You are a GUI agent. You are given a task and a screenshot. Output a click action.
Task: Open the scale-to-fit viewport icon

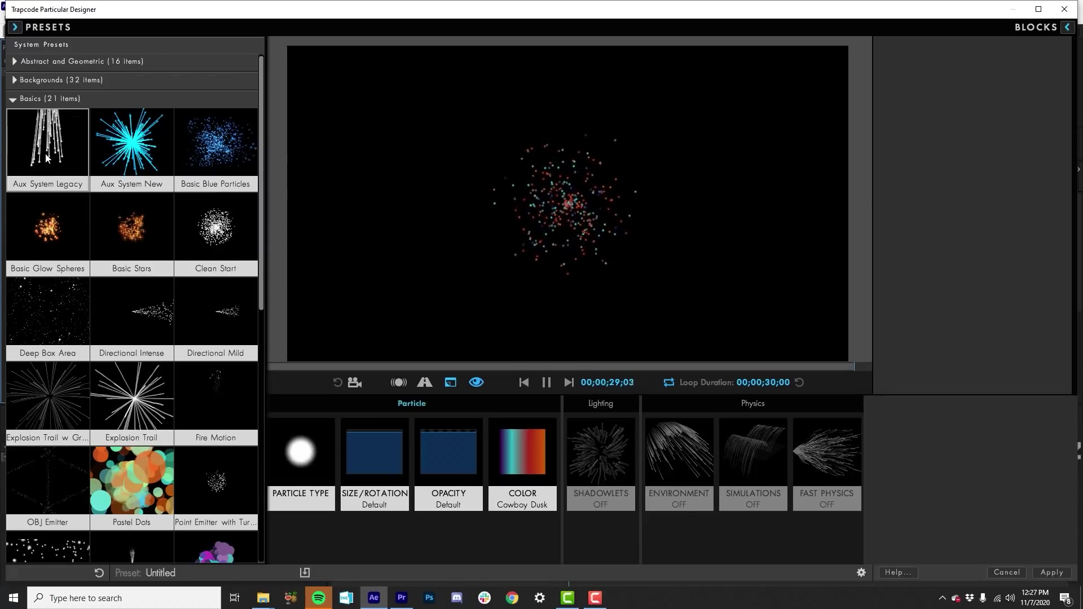[451, 382]
